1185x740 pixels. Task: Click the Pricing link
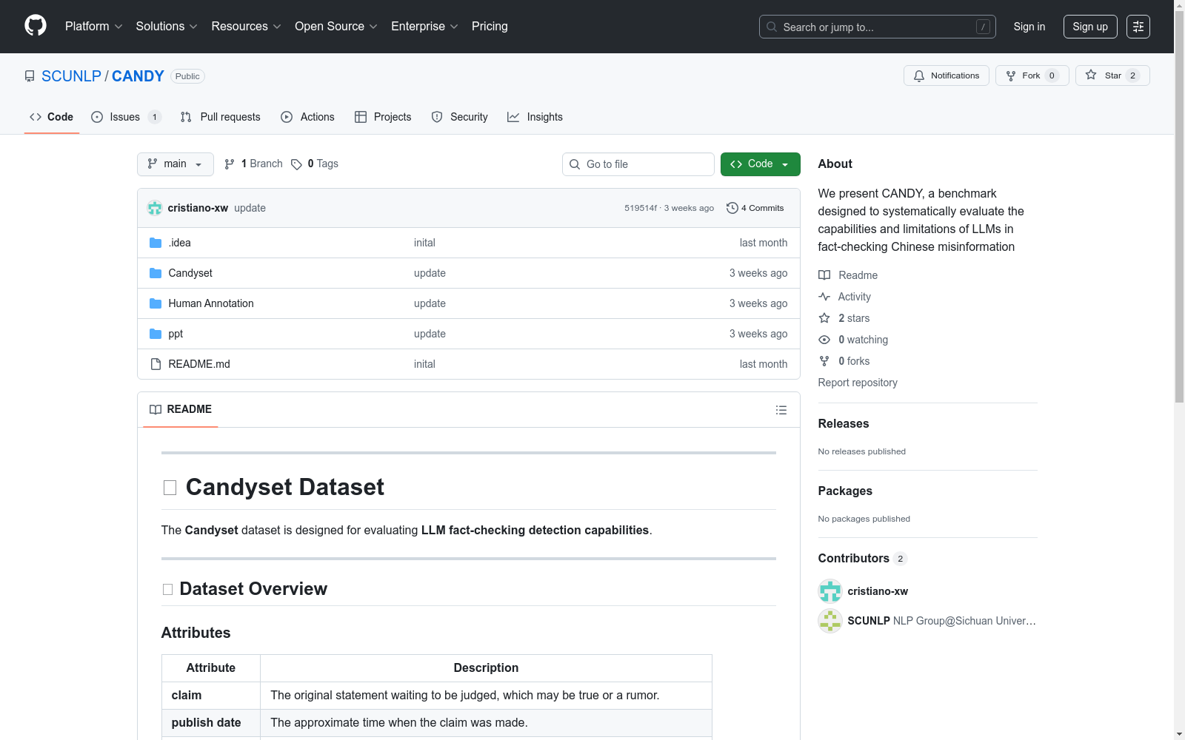point(490,27)
